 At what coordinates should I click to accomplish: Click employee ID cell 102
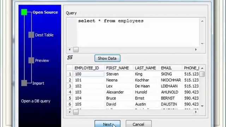89,86
